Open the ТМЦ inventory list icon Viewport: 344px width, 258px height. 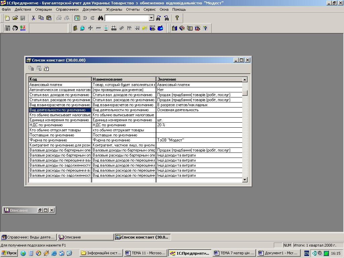click(x=7, y=28)
